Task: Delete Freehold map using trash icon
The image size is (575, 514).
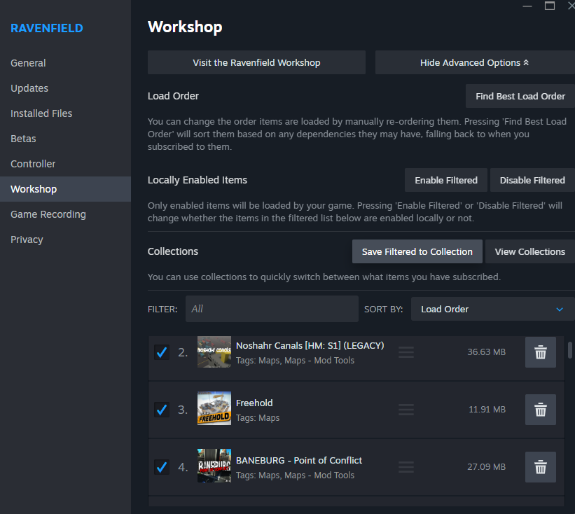Action: 540,410
